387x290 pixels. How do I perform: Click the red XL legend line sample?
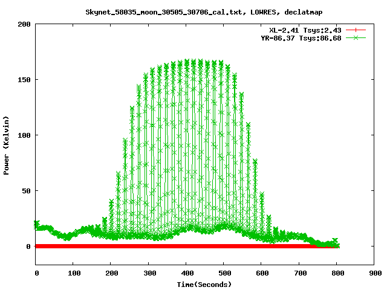pyautogui.click(x=356, y=30)
